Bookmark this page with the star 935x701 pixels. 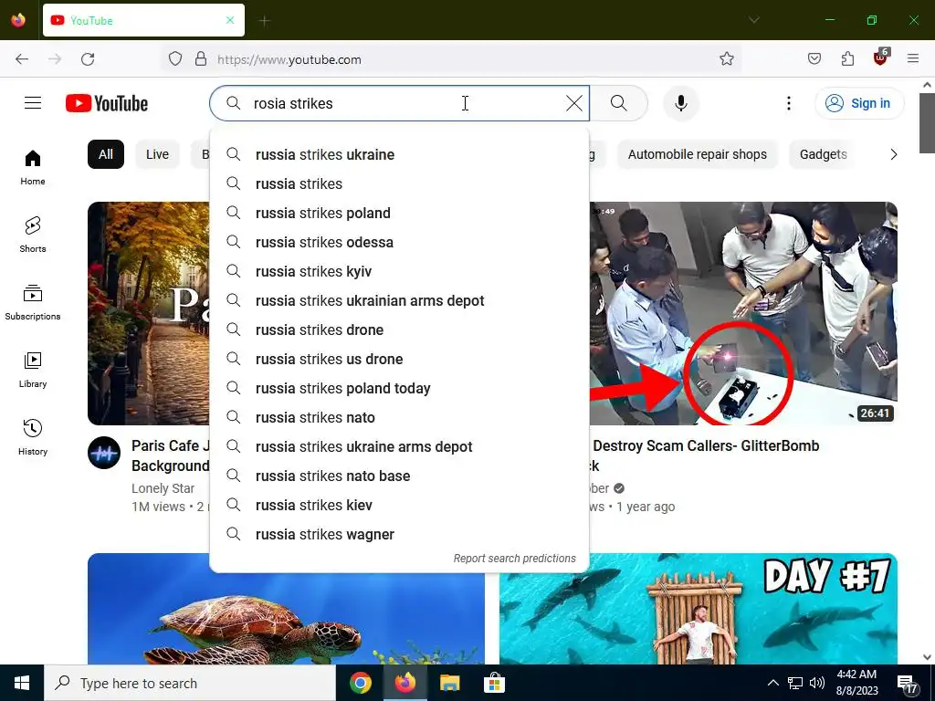tap(726, 59)
